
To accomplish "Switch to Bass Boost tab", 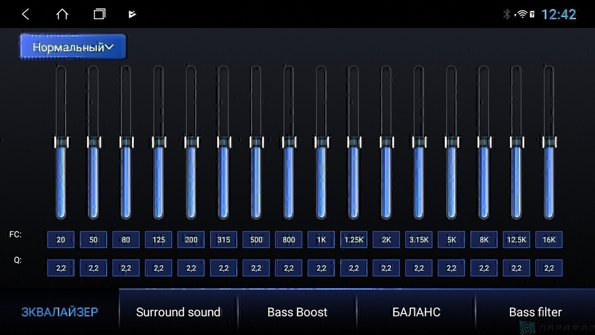I will tap(297, 312).
